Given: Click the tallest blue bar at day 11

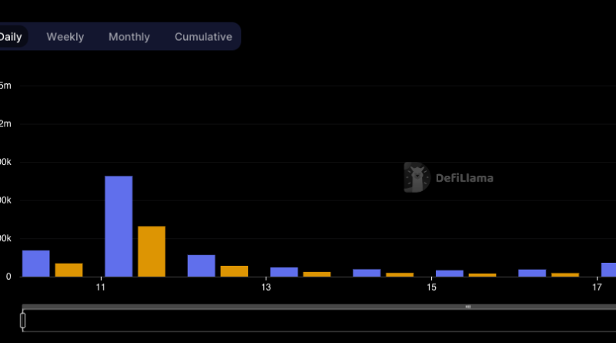Looking at the screenshot, I should tap(119, 226).
